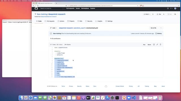181x101 pixels.
Task: Click the Fork button
Action: tap(170, 14)
